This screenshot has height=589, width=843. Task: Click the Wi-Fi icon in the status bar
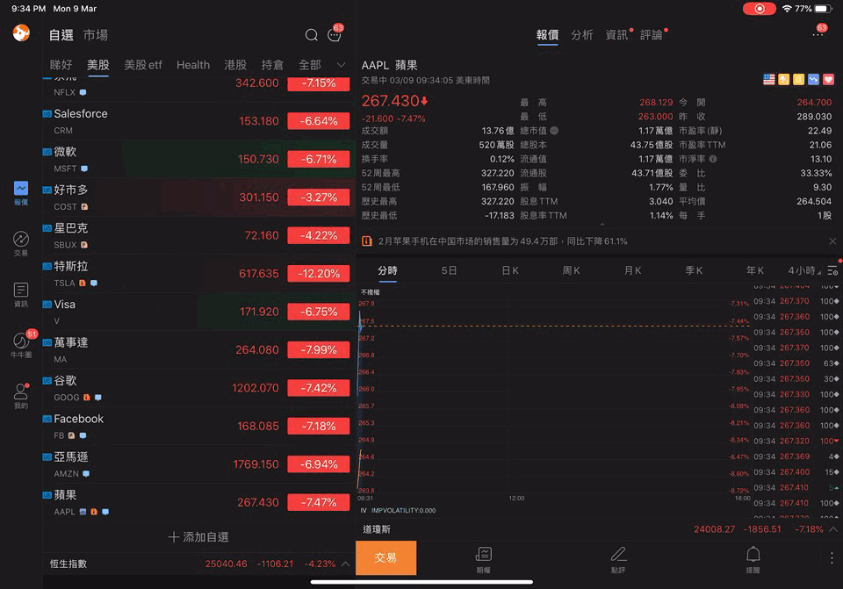(787, 9)
